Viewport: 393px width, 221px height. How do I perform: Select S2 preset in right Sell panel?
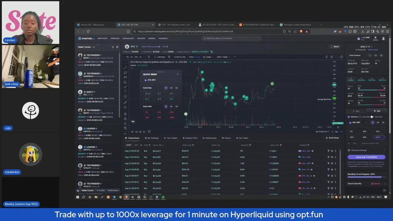click(x=378, y=122)
